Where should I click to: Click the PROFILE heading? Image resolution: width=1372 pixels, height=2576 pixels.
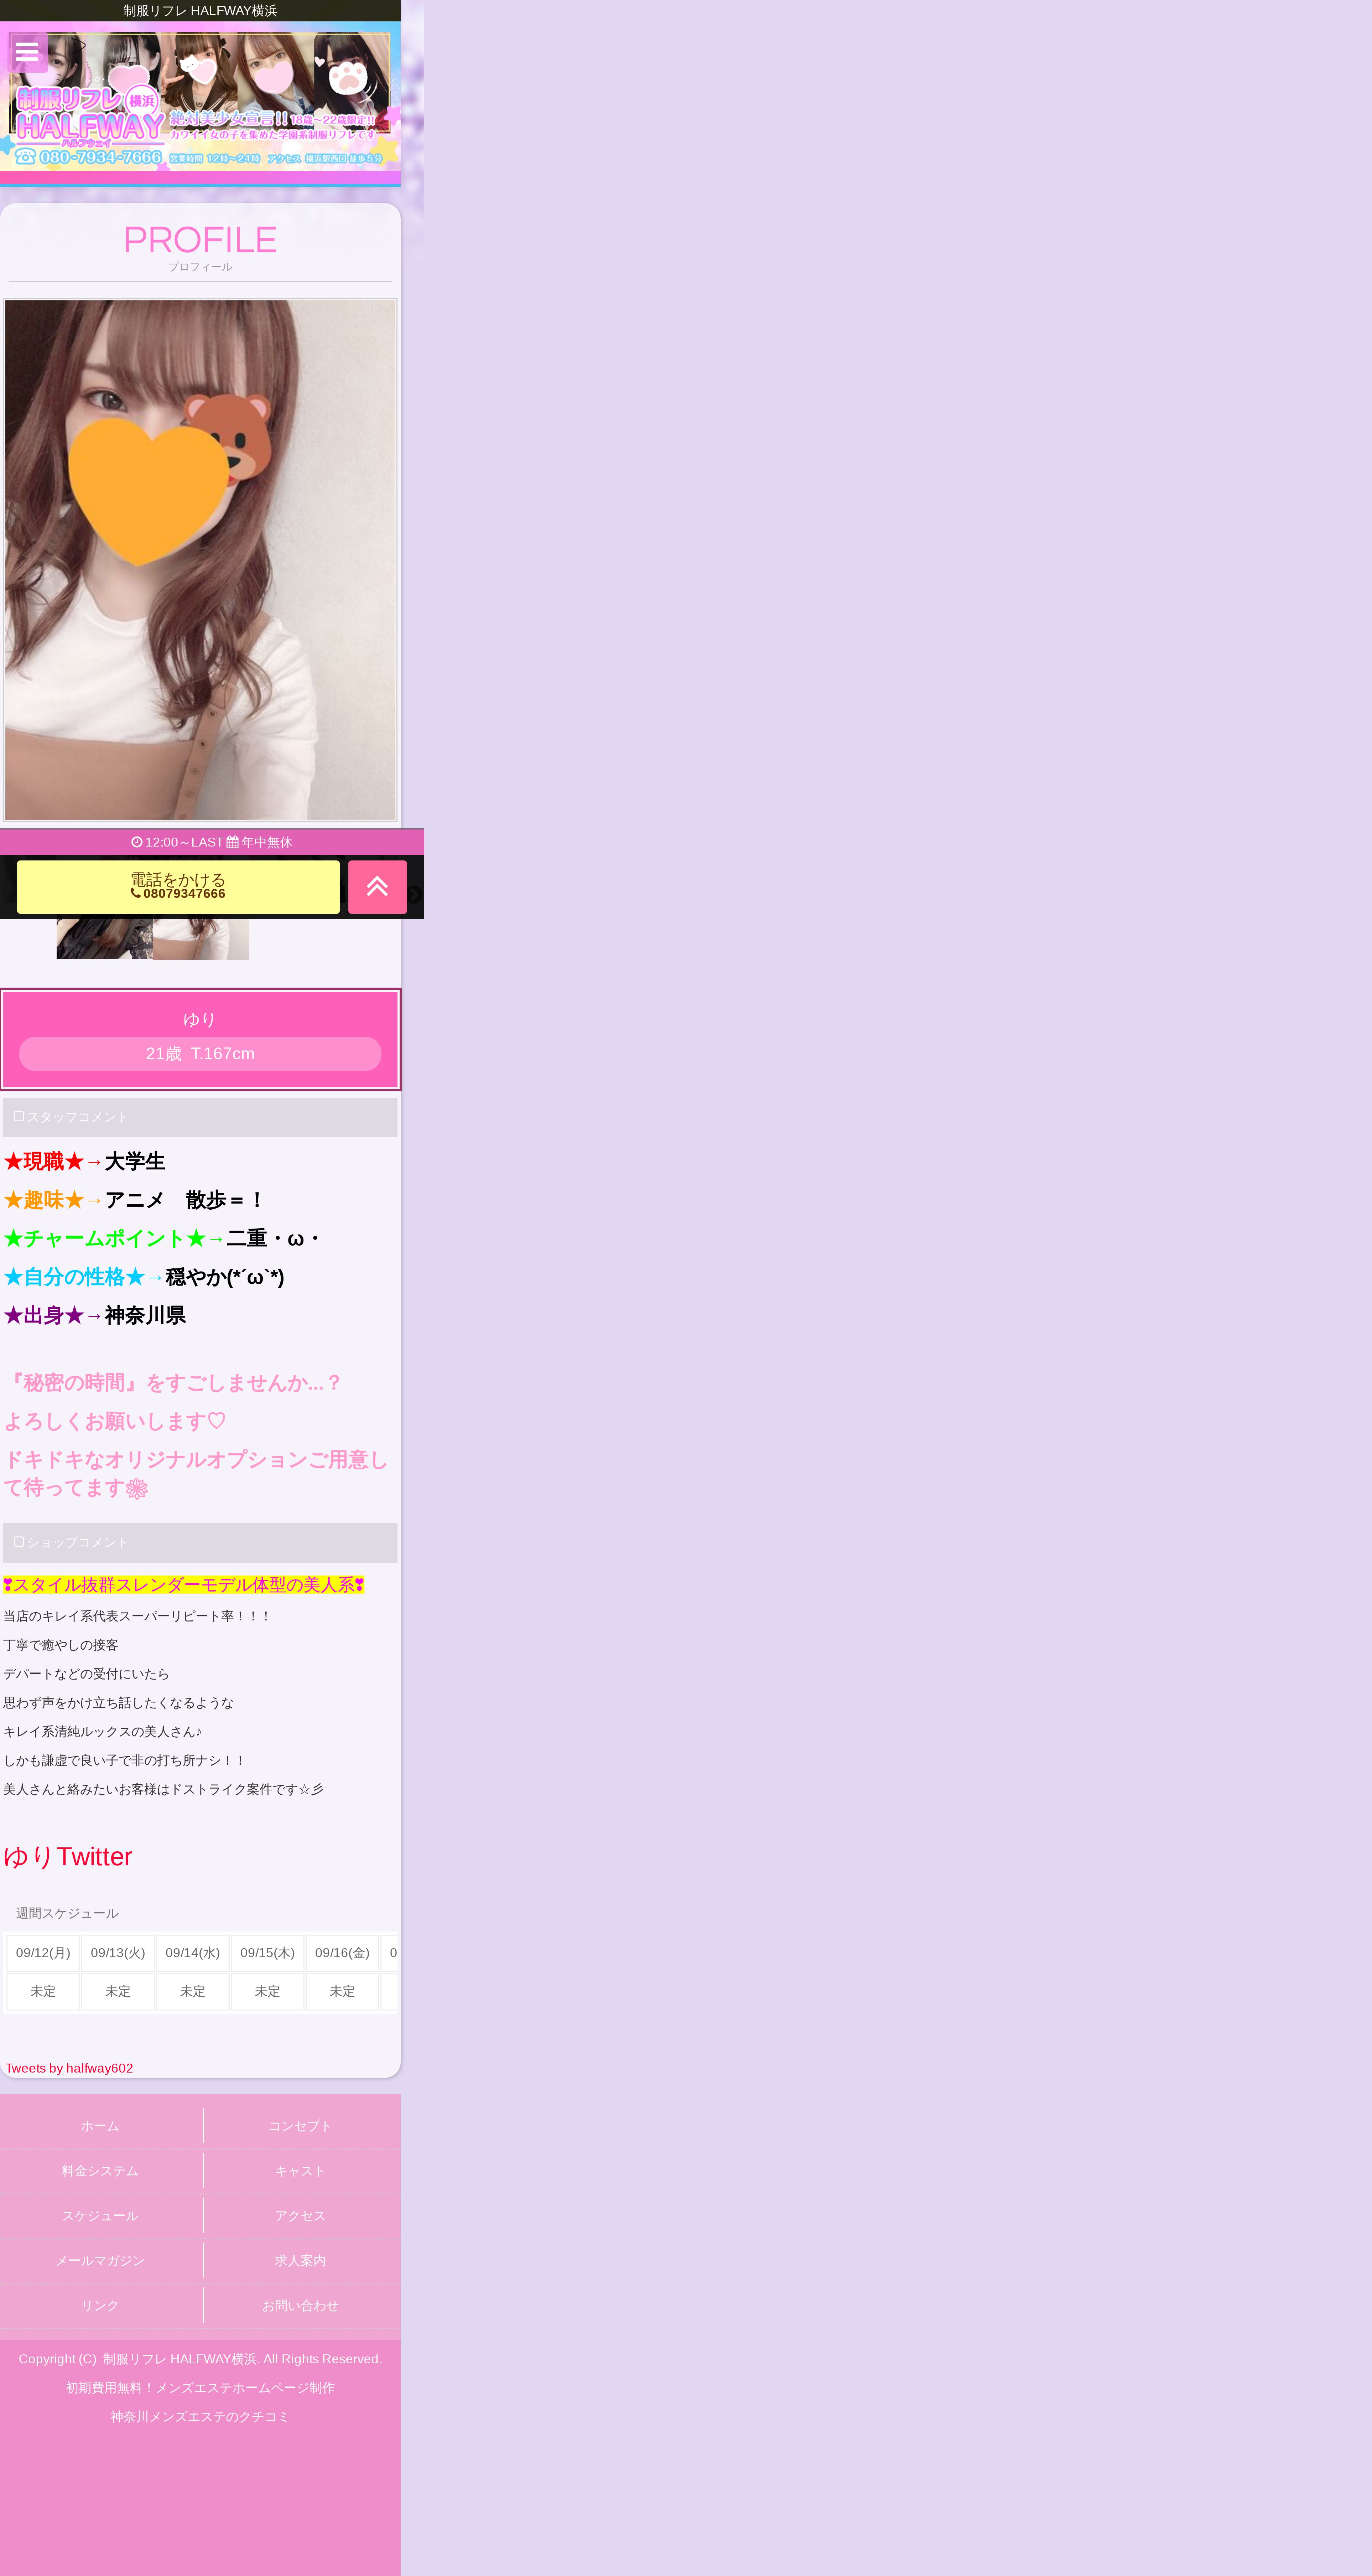pos(200,240)
